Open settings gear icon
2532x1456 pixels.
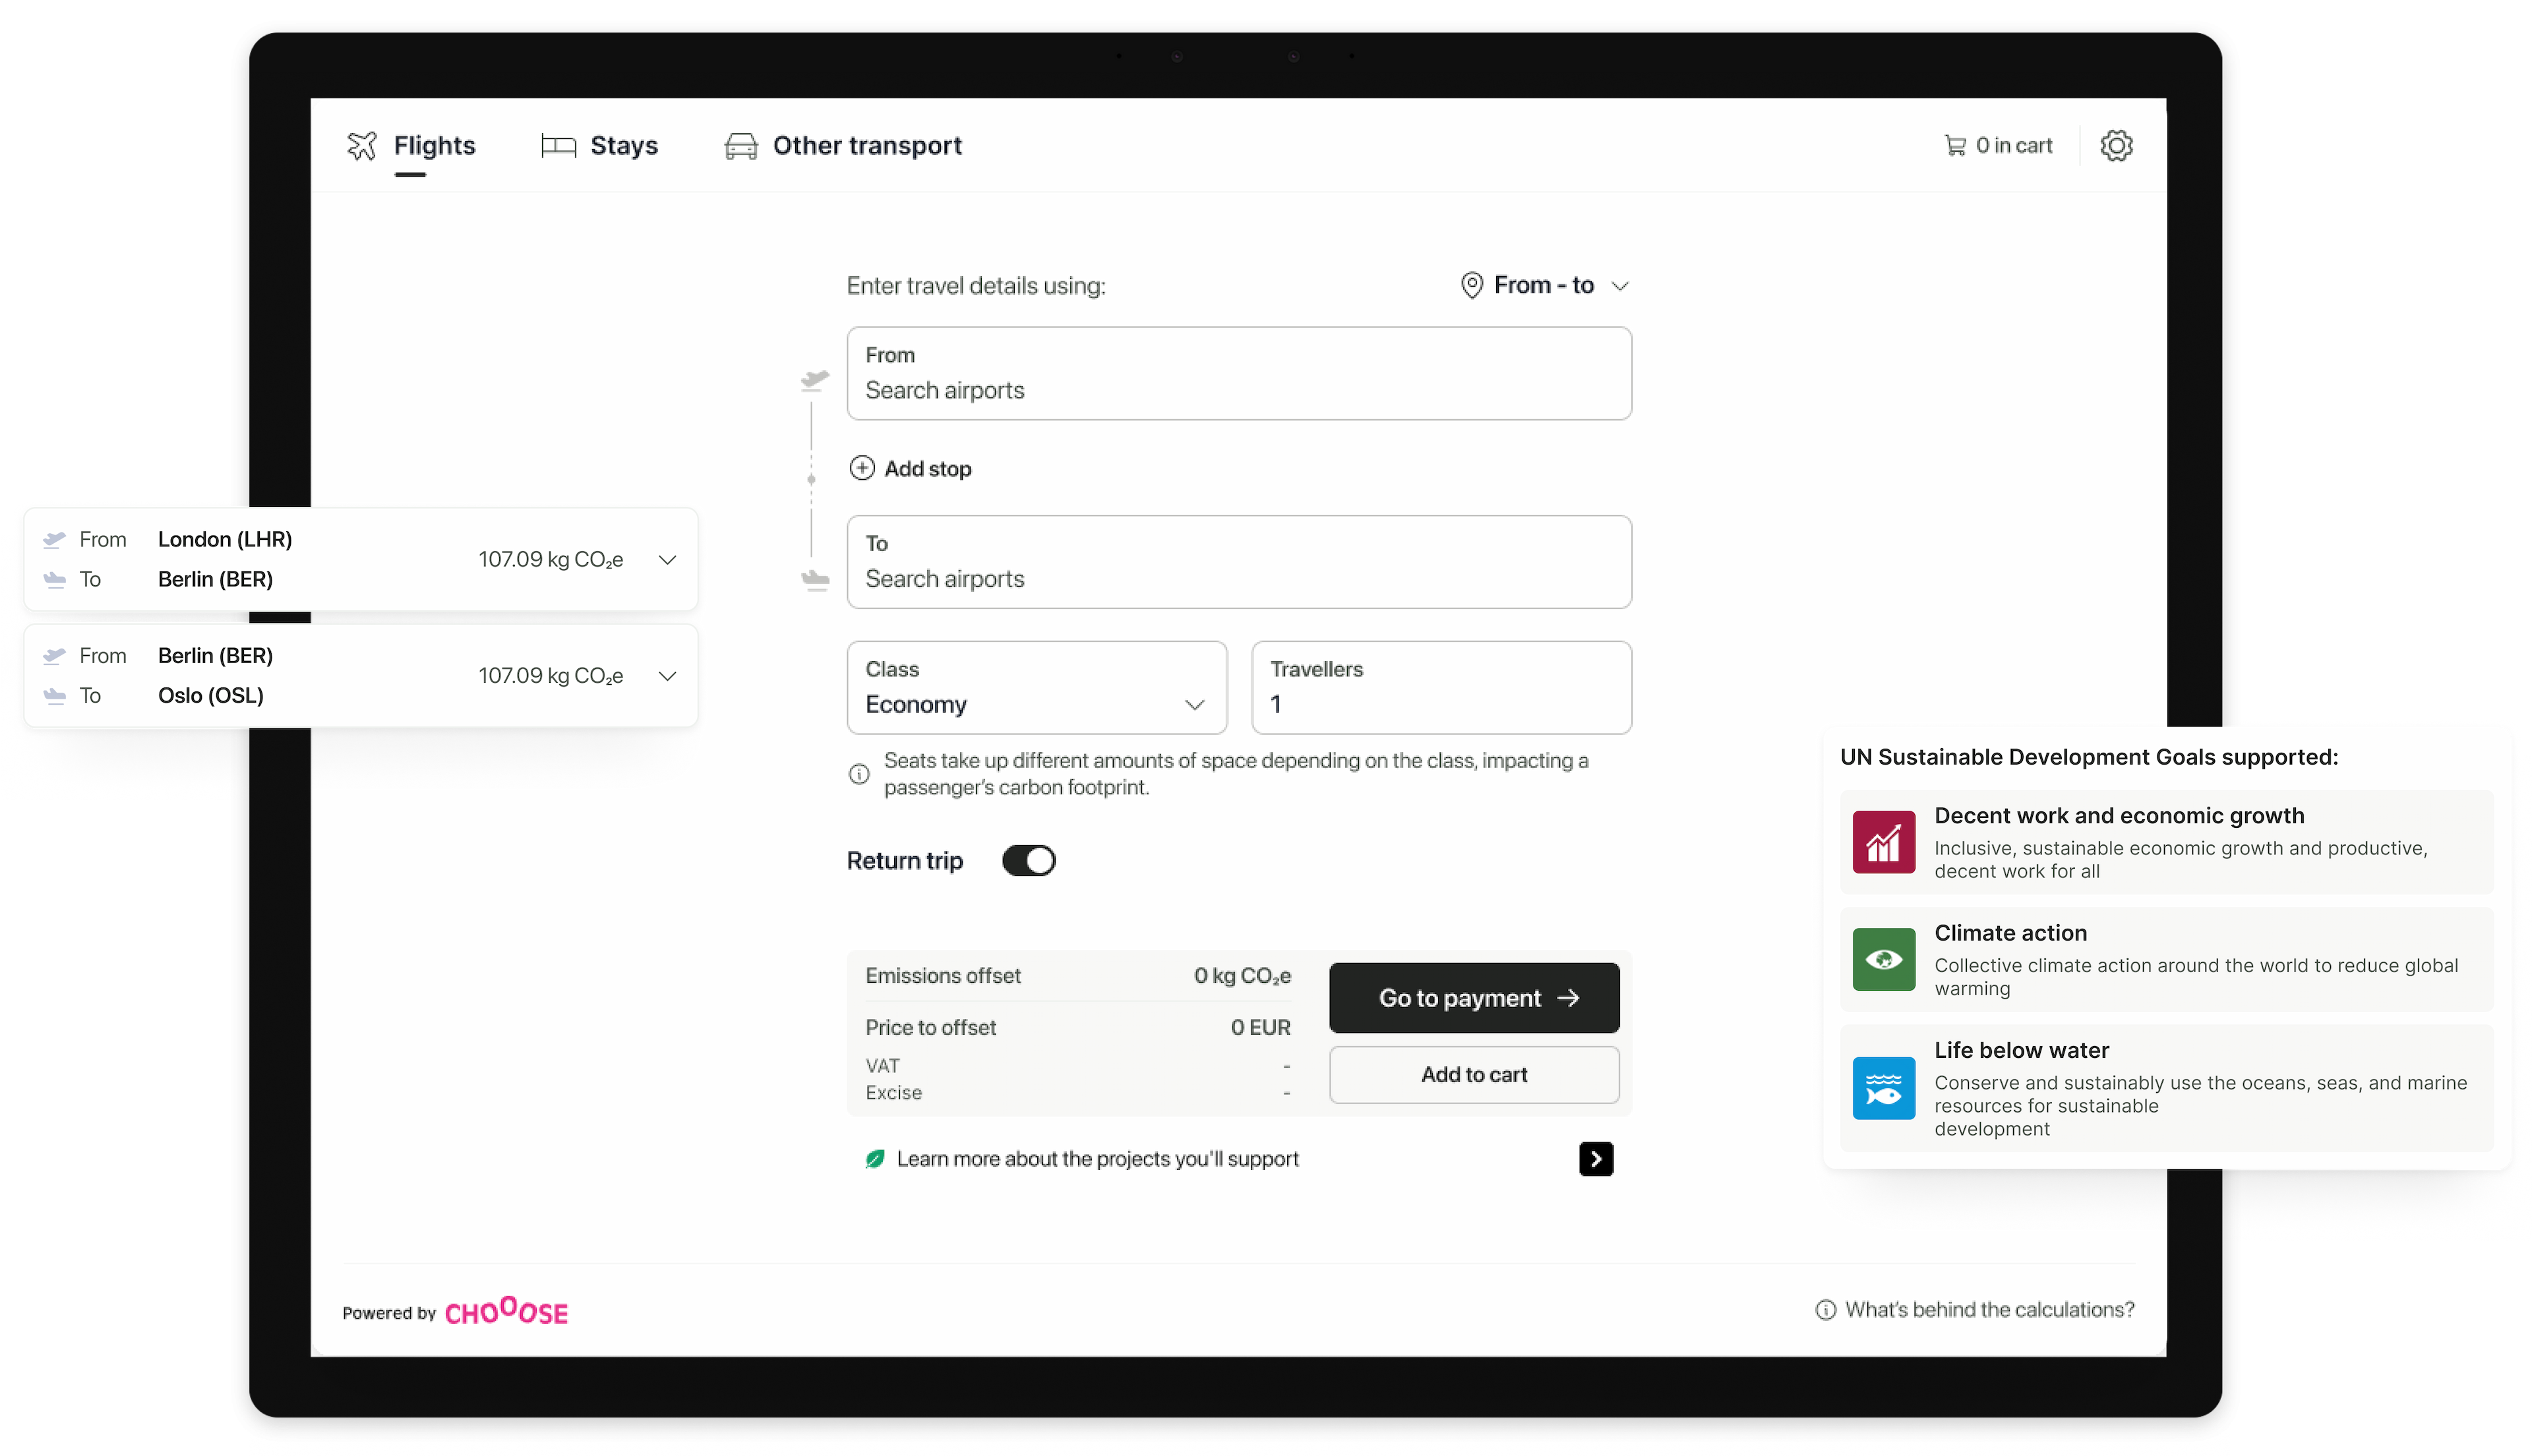point(2116,146)
